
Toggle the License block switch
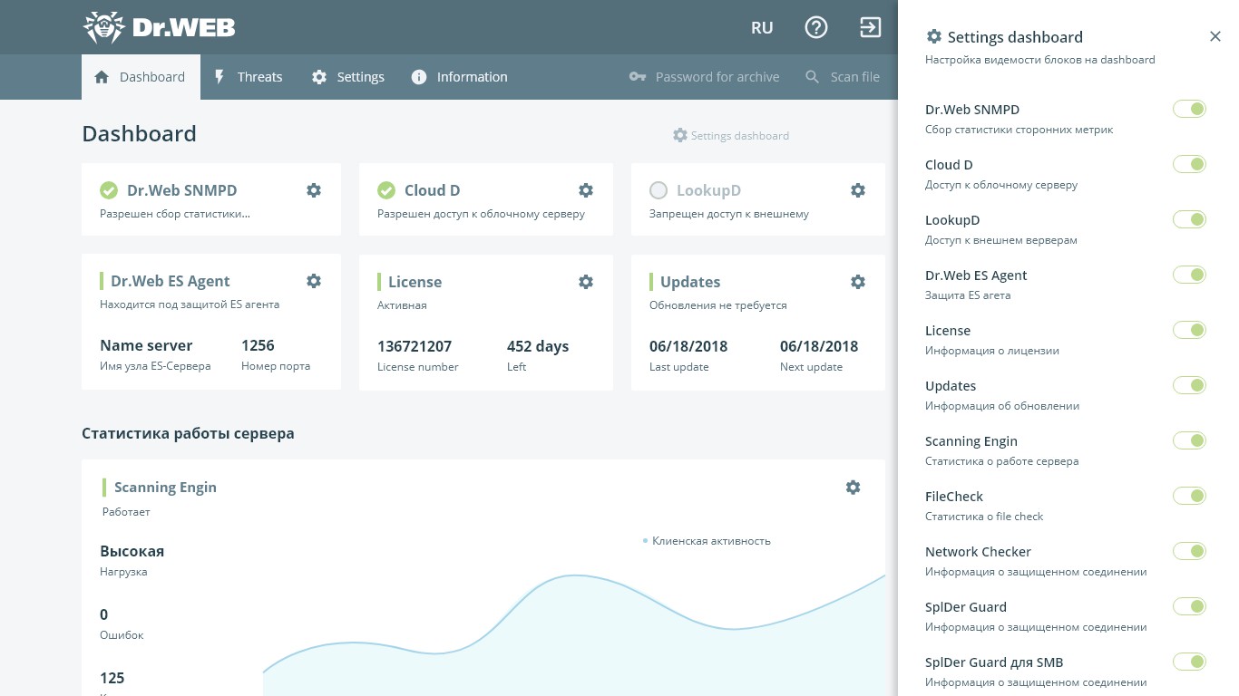[1189, 330]
